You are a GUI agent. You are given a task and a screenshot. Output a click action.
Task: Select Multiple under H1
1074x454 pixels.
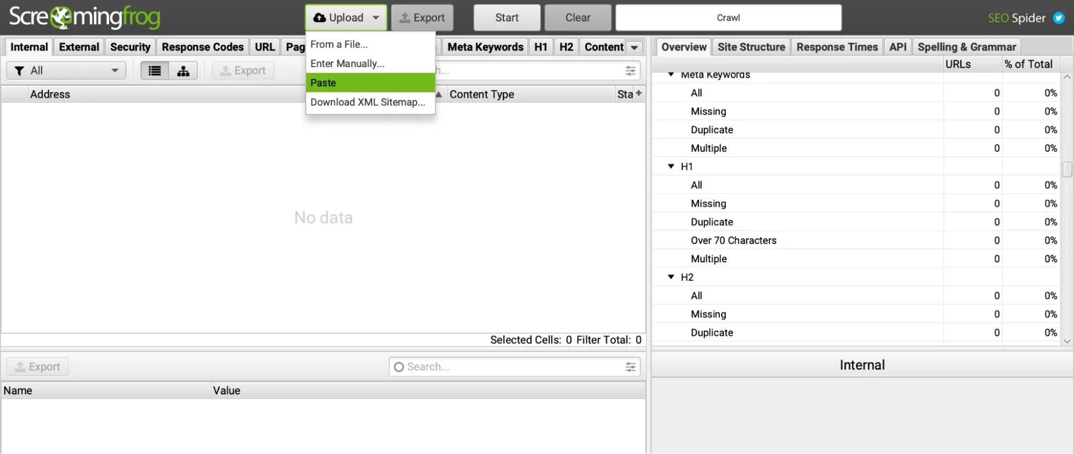pyautogui.click(x=709, y=259)
